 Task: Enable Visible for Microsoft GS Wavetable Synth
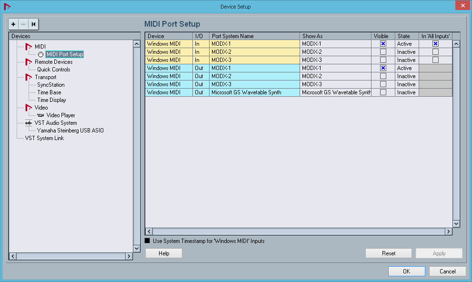coord(383,92)
